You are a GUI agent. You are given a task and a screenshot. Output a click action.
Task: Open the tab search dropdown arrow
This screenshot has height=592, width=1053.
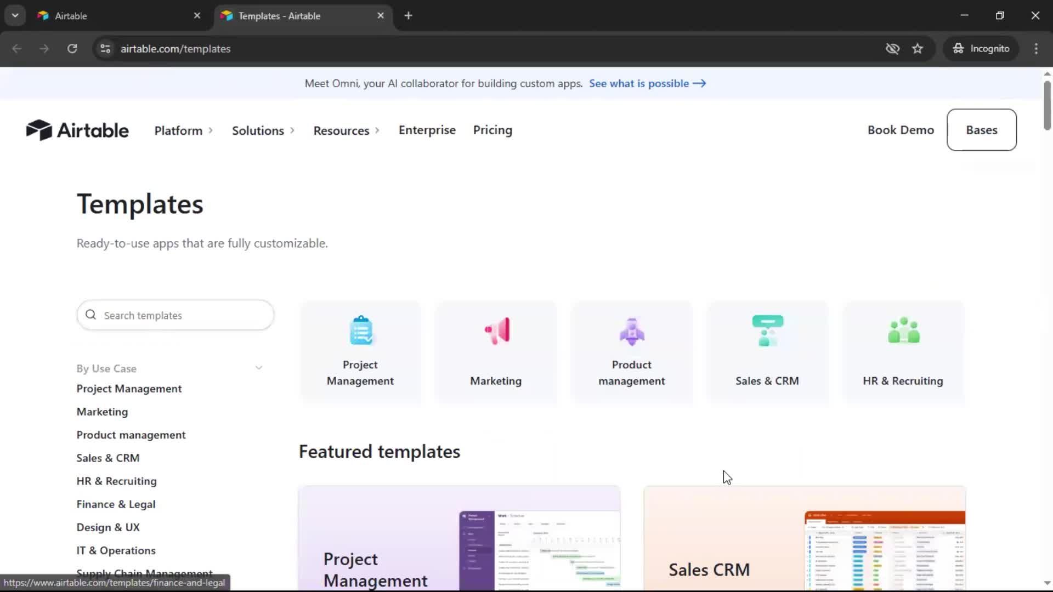point(15,15)
